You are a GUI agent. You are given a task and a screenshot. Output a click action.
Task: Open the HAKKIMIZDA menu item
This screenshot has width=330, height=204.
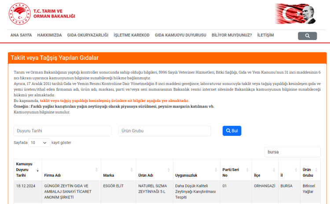pyautogui.click(x=49, y=35)
